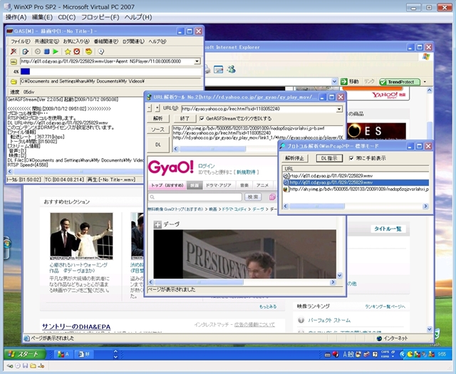The image size is (456, 374).
Task: Click the 終了 button in URL analysis tool
Action: pyautogui.click(x=185, y=118)
